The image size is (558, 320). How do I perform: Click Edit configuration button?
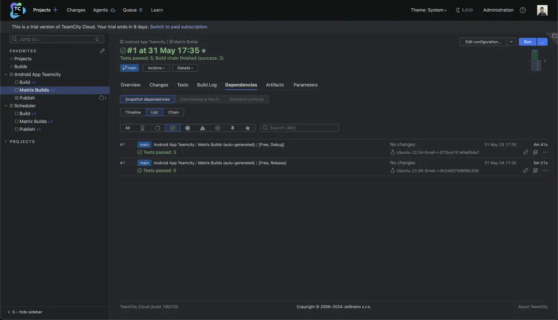[x=483, y=42]
